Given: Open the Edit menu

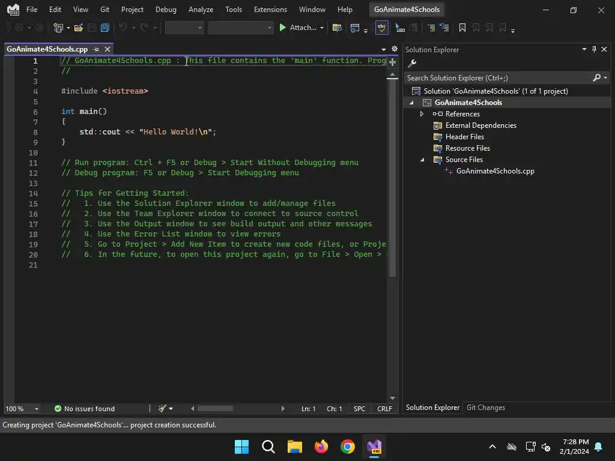Looking at the screenshot, I should tap(55, 10).
